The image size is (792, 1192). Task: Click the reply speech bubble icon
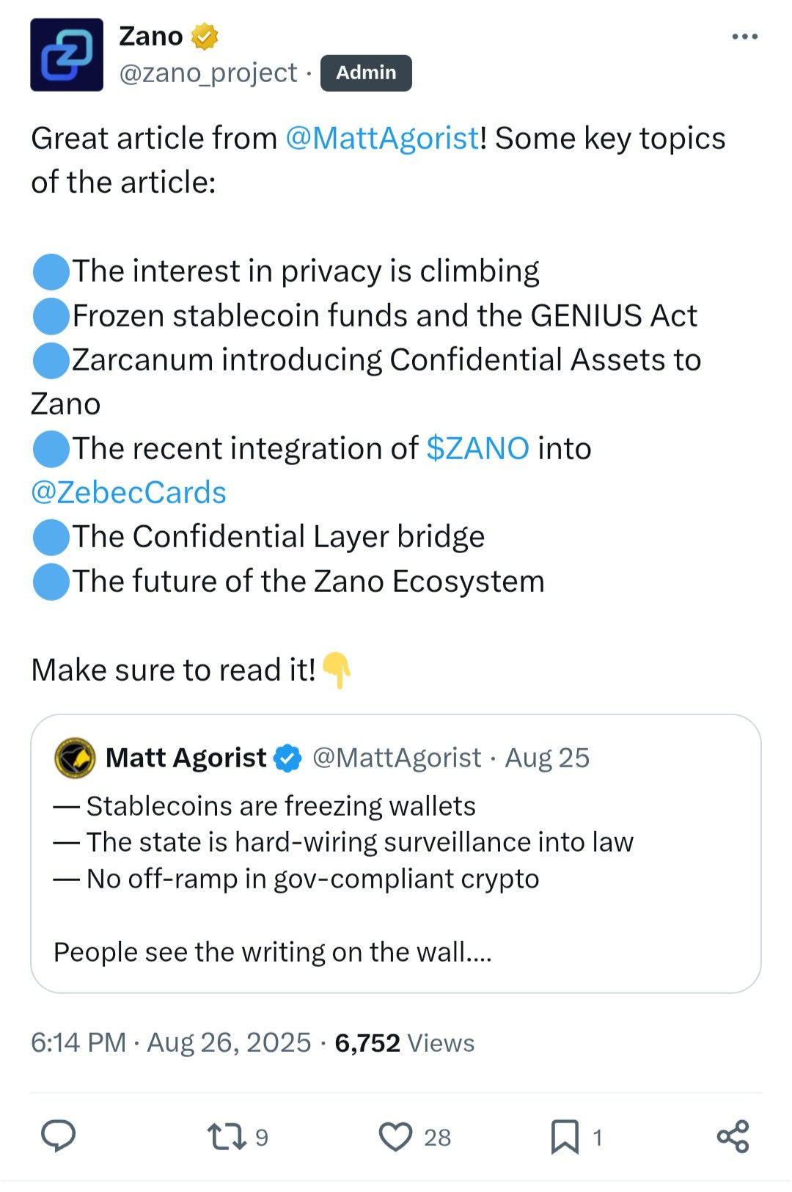[x=58, y=1136]
